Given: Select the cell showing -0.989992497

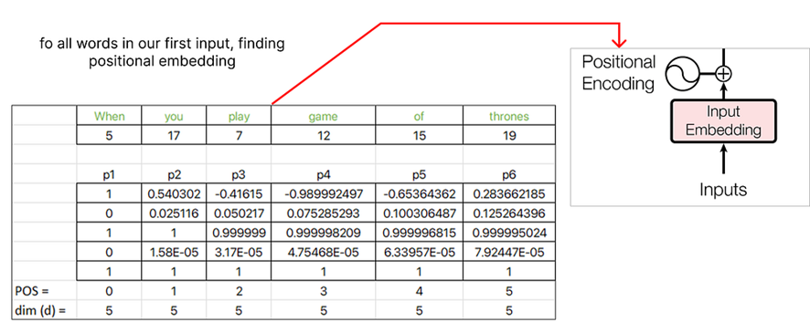Looking at the screenshot, I should pyautogui.click(x=323, y=193).
